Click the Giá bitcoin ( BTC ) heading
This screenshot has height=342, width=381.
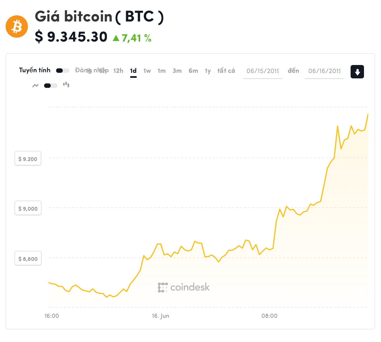[99, 16]
